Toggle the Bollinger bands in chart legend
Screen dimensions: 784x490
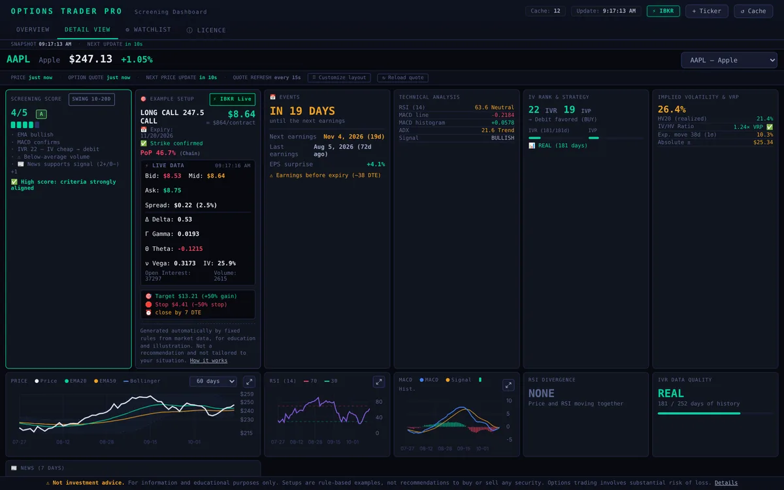coord(141,381)
